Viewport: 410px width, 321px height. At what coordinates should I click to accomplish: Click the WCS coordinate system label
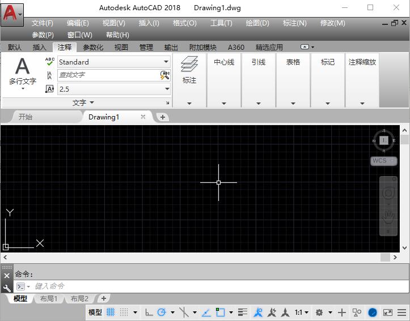coord(379,161)
